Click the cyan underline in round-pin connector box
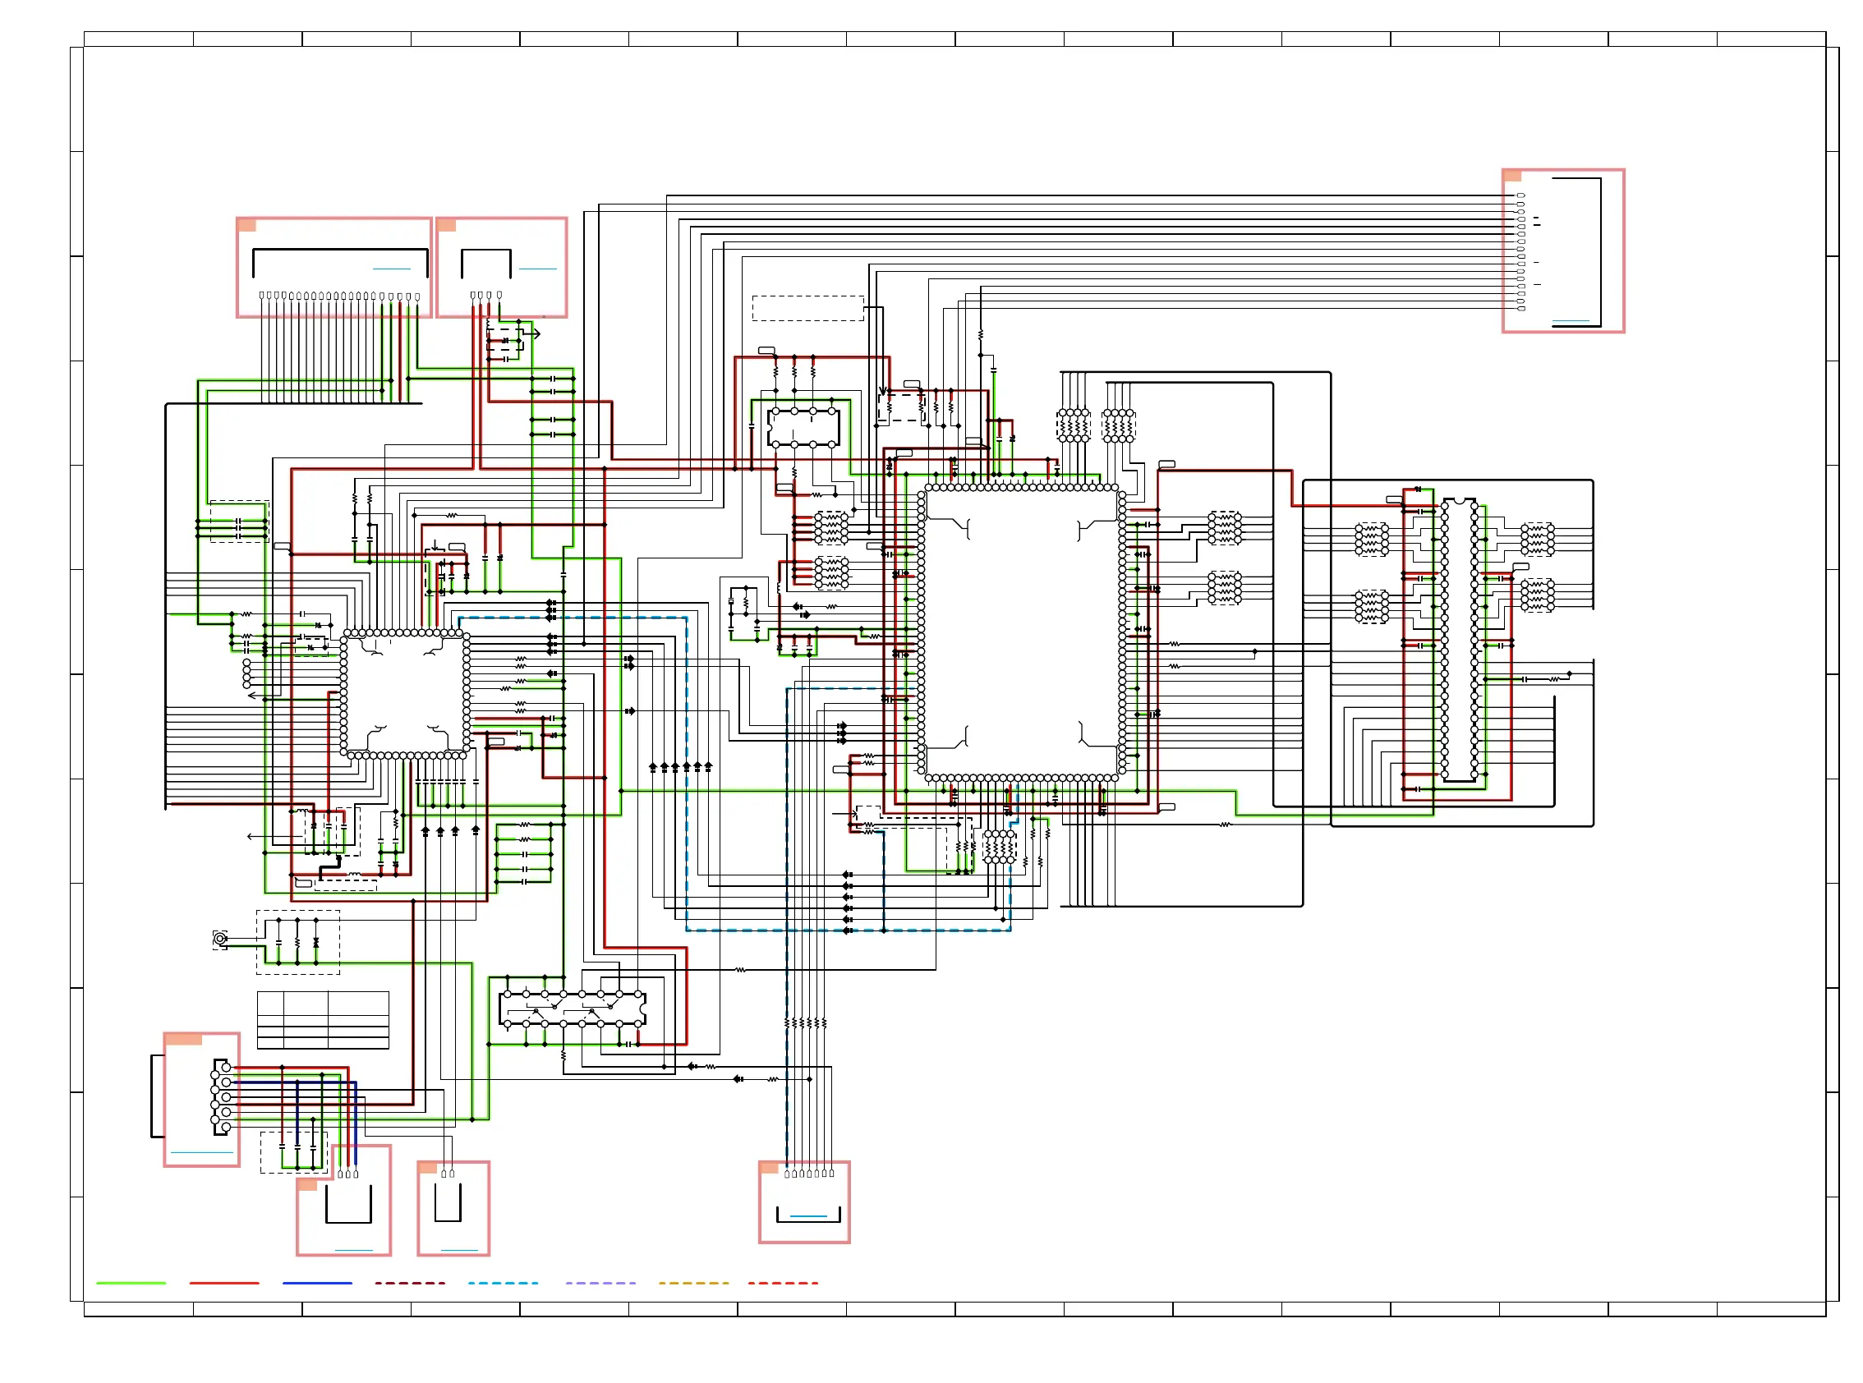 pyautogui.click(x=202, y=1153)
